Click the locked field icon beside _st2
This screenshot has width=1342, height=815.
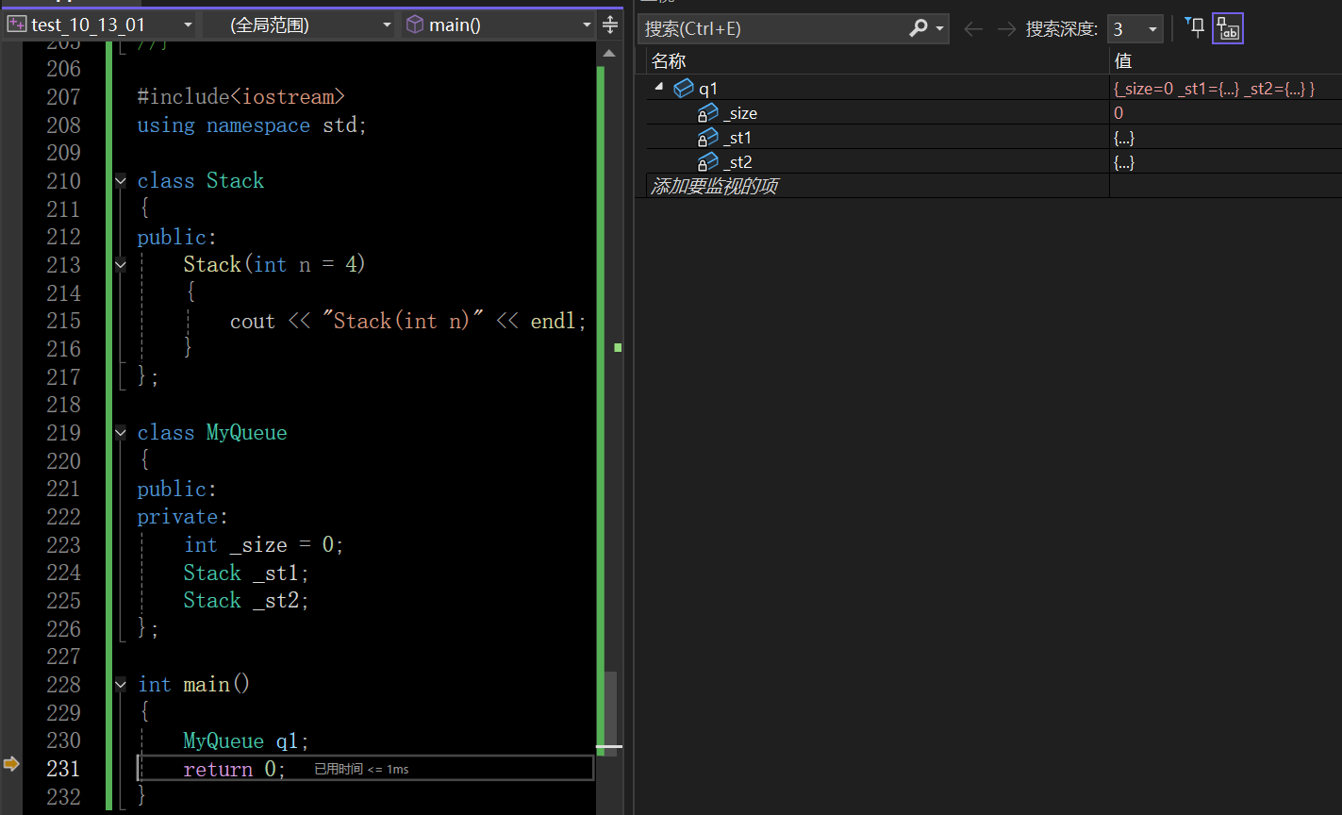[707, 162]
